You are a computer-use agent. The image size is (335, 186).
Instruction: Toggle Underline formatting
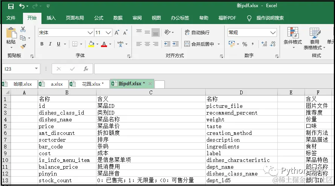[x=58, y=44]
